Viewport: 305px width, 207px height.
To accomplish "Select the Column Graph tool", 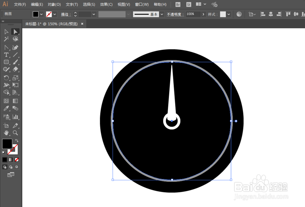I will click(15, 117).
